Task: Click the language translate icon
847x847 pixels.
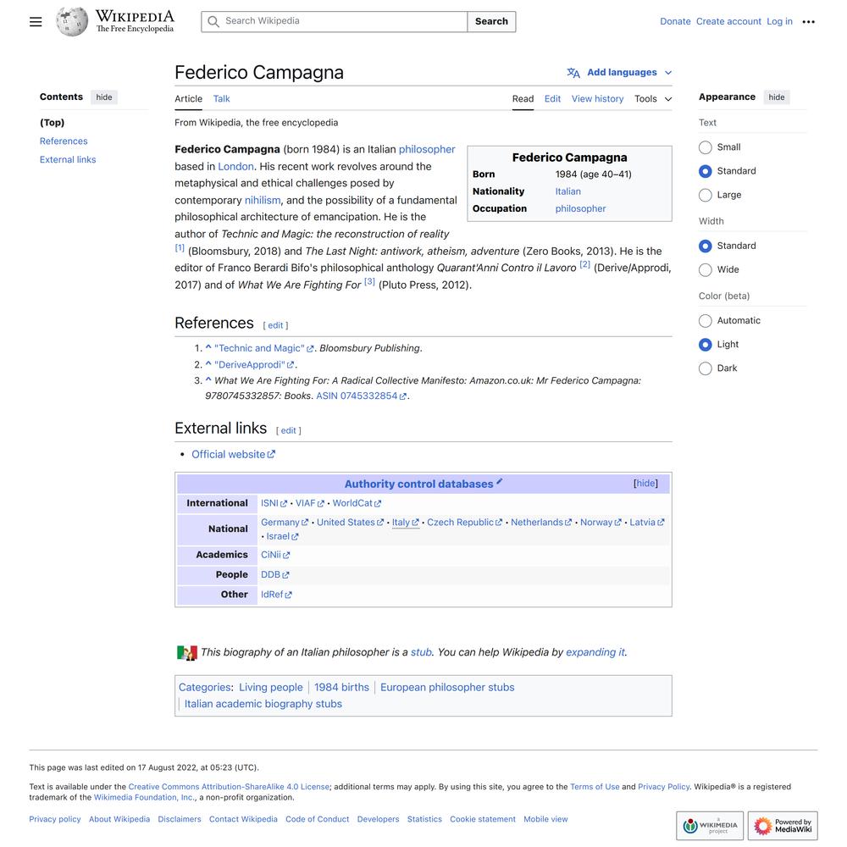Action: point(573,72)
